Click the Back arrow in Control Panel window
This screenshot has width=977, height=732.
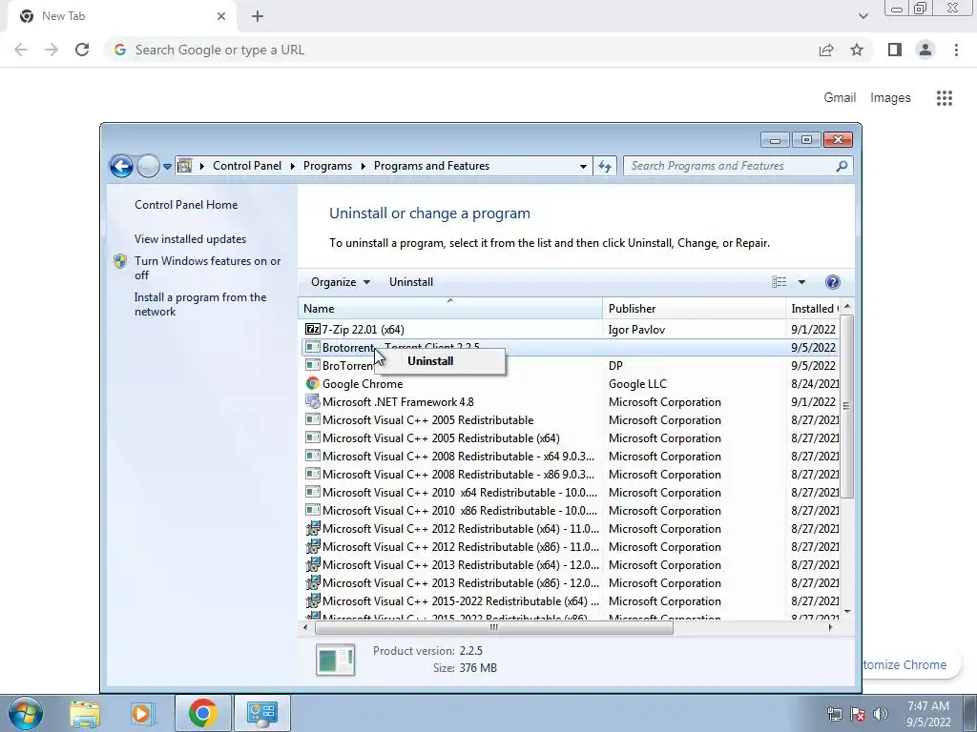coord(121,166)
